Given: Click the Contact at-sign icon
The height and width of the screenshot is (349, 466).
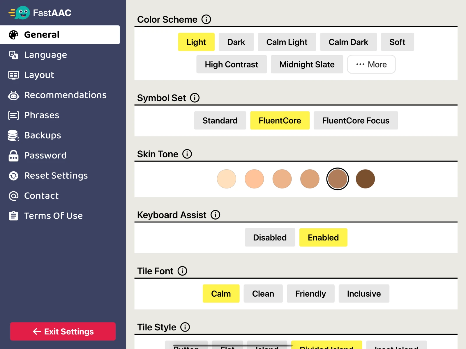Looking at the screenshot, I should (x=13, y=196).
